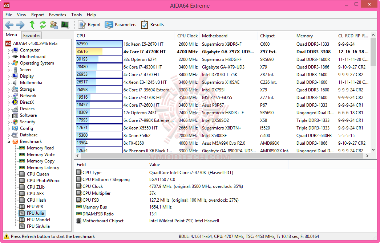Expand the Motherboard tree node
This screenshot has height=243, width=380.
click(9, 57)
